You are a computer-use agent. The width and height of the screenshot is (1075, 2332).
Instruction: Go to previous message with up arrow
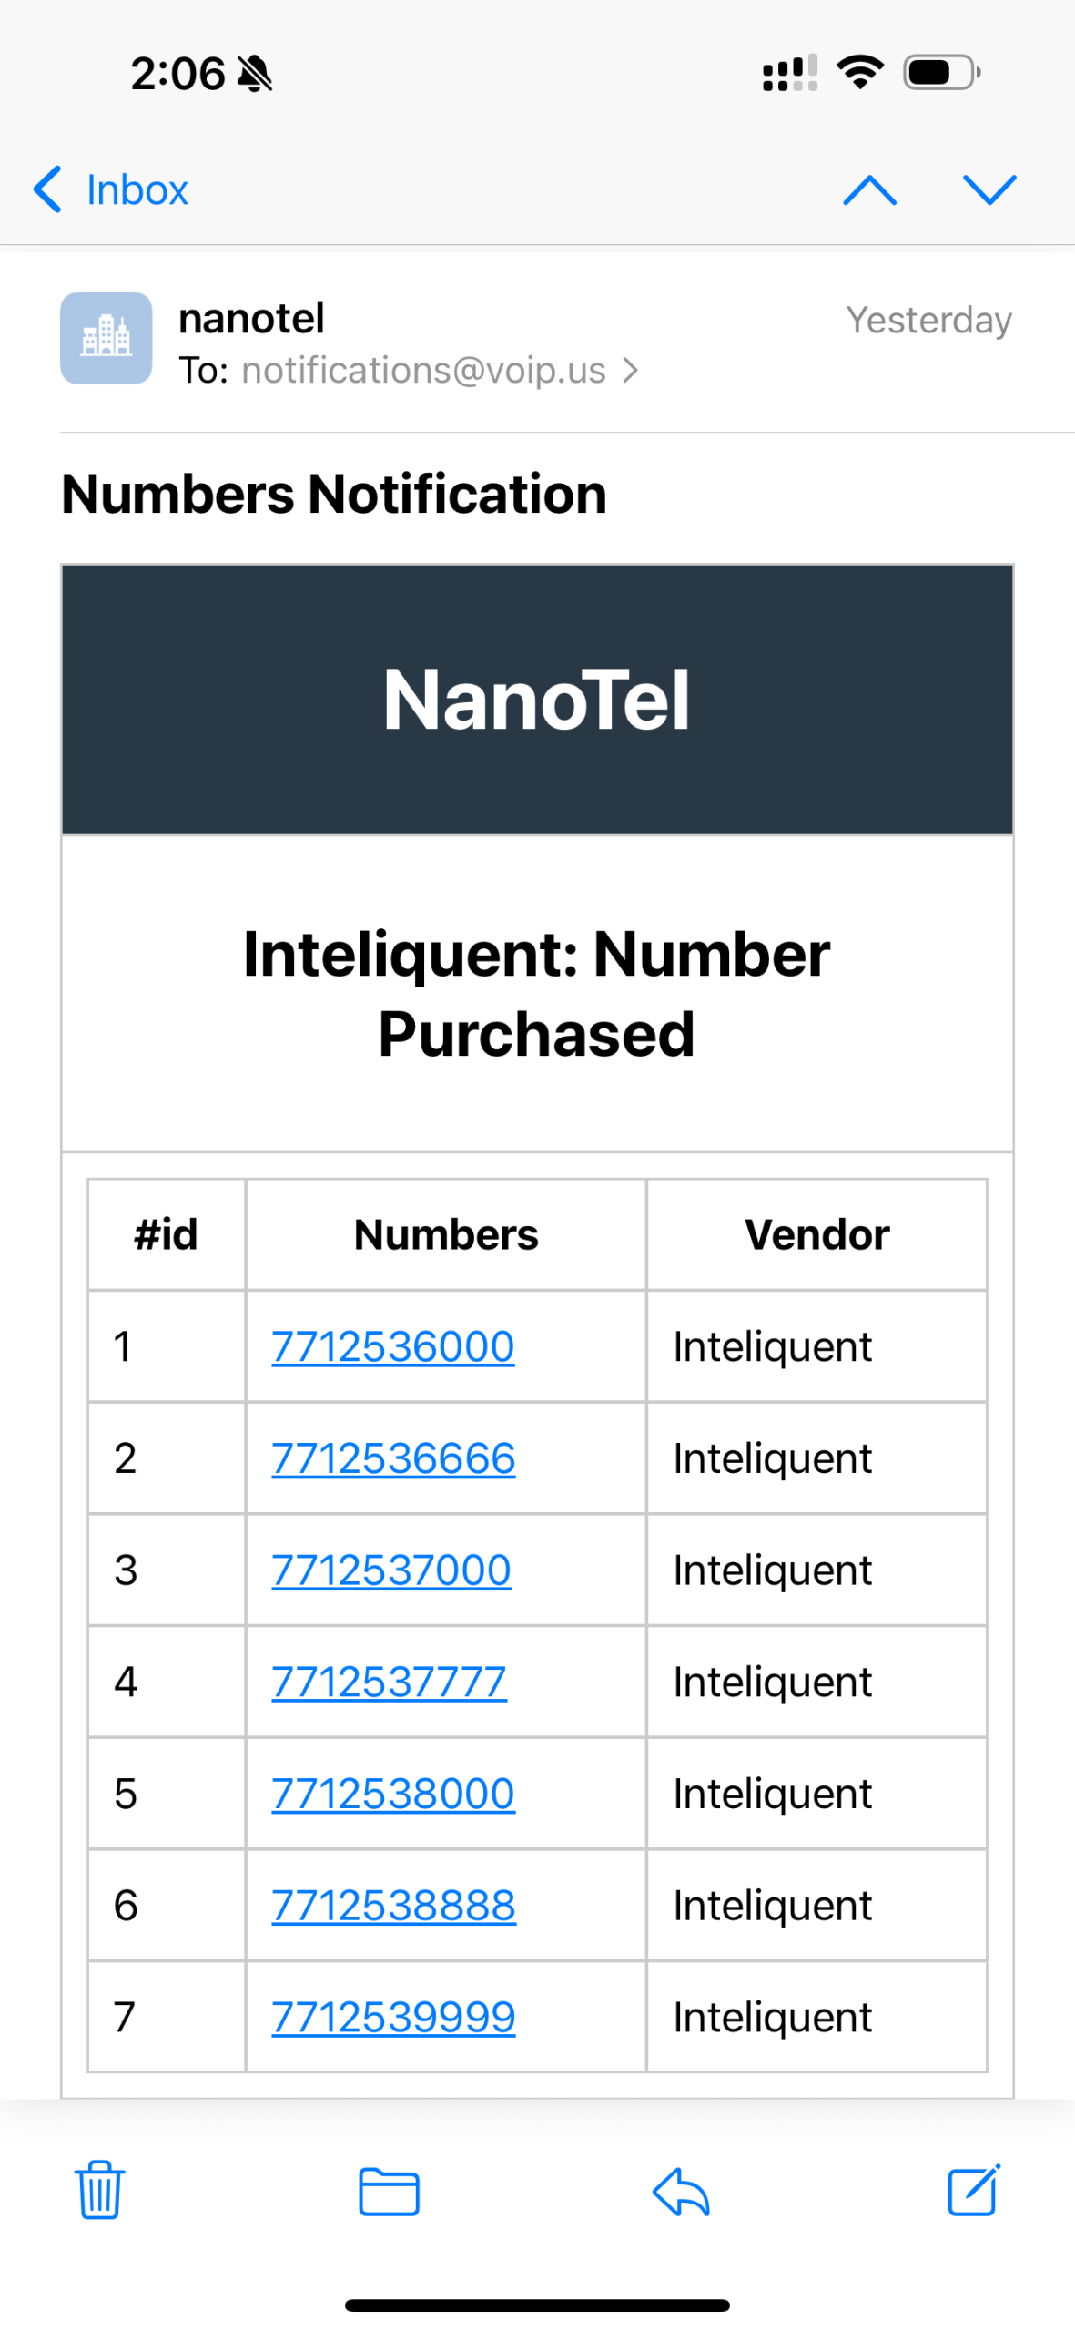coord(869,190)
